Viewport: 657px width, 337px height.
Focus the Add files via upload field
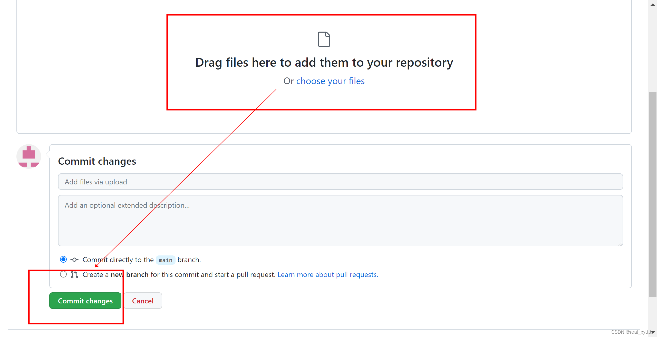[x=340, y=182]
